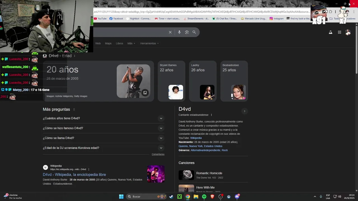
Task: Open Search Labs flask icon
Action: 330,32
